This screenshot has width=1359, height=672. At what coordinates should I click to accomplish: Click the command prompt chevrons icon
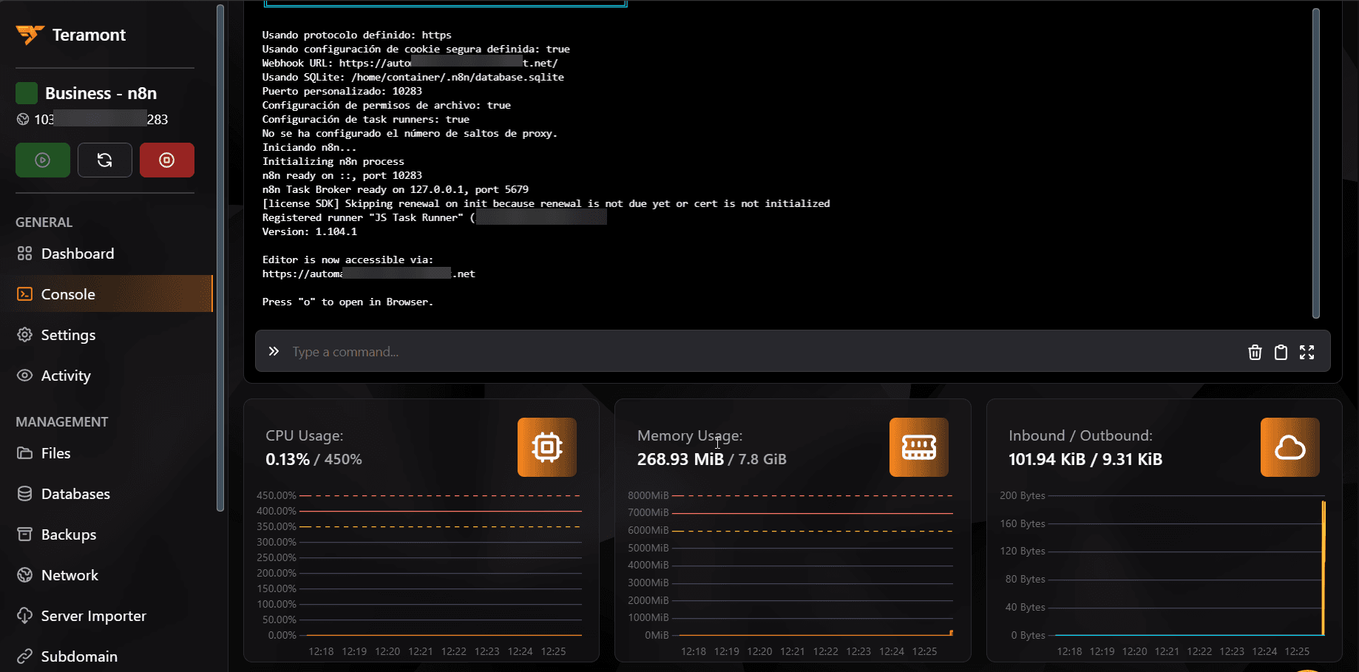click(x=274, y=351)
